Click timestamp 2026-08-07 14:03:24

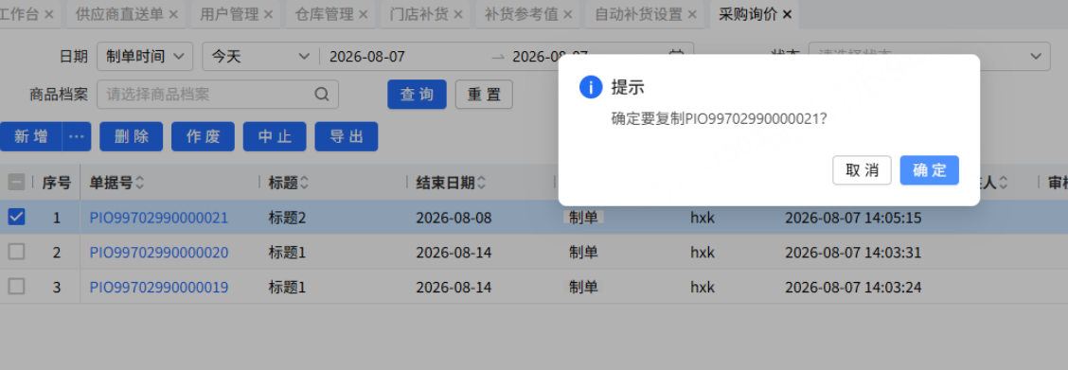coord(853,287)
